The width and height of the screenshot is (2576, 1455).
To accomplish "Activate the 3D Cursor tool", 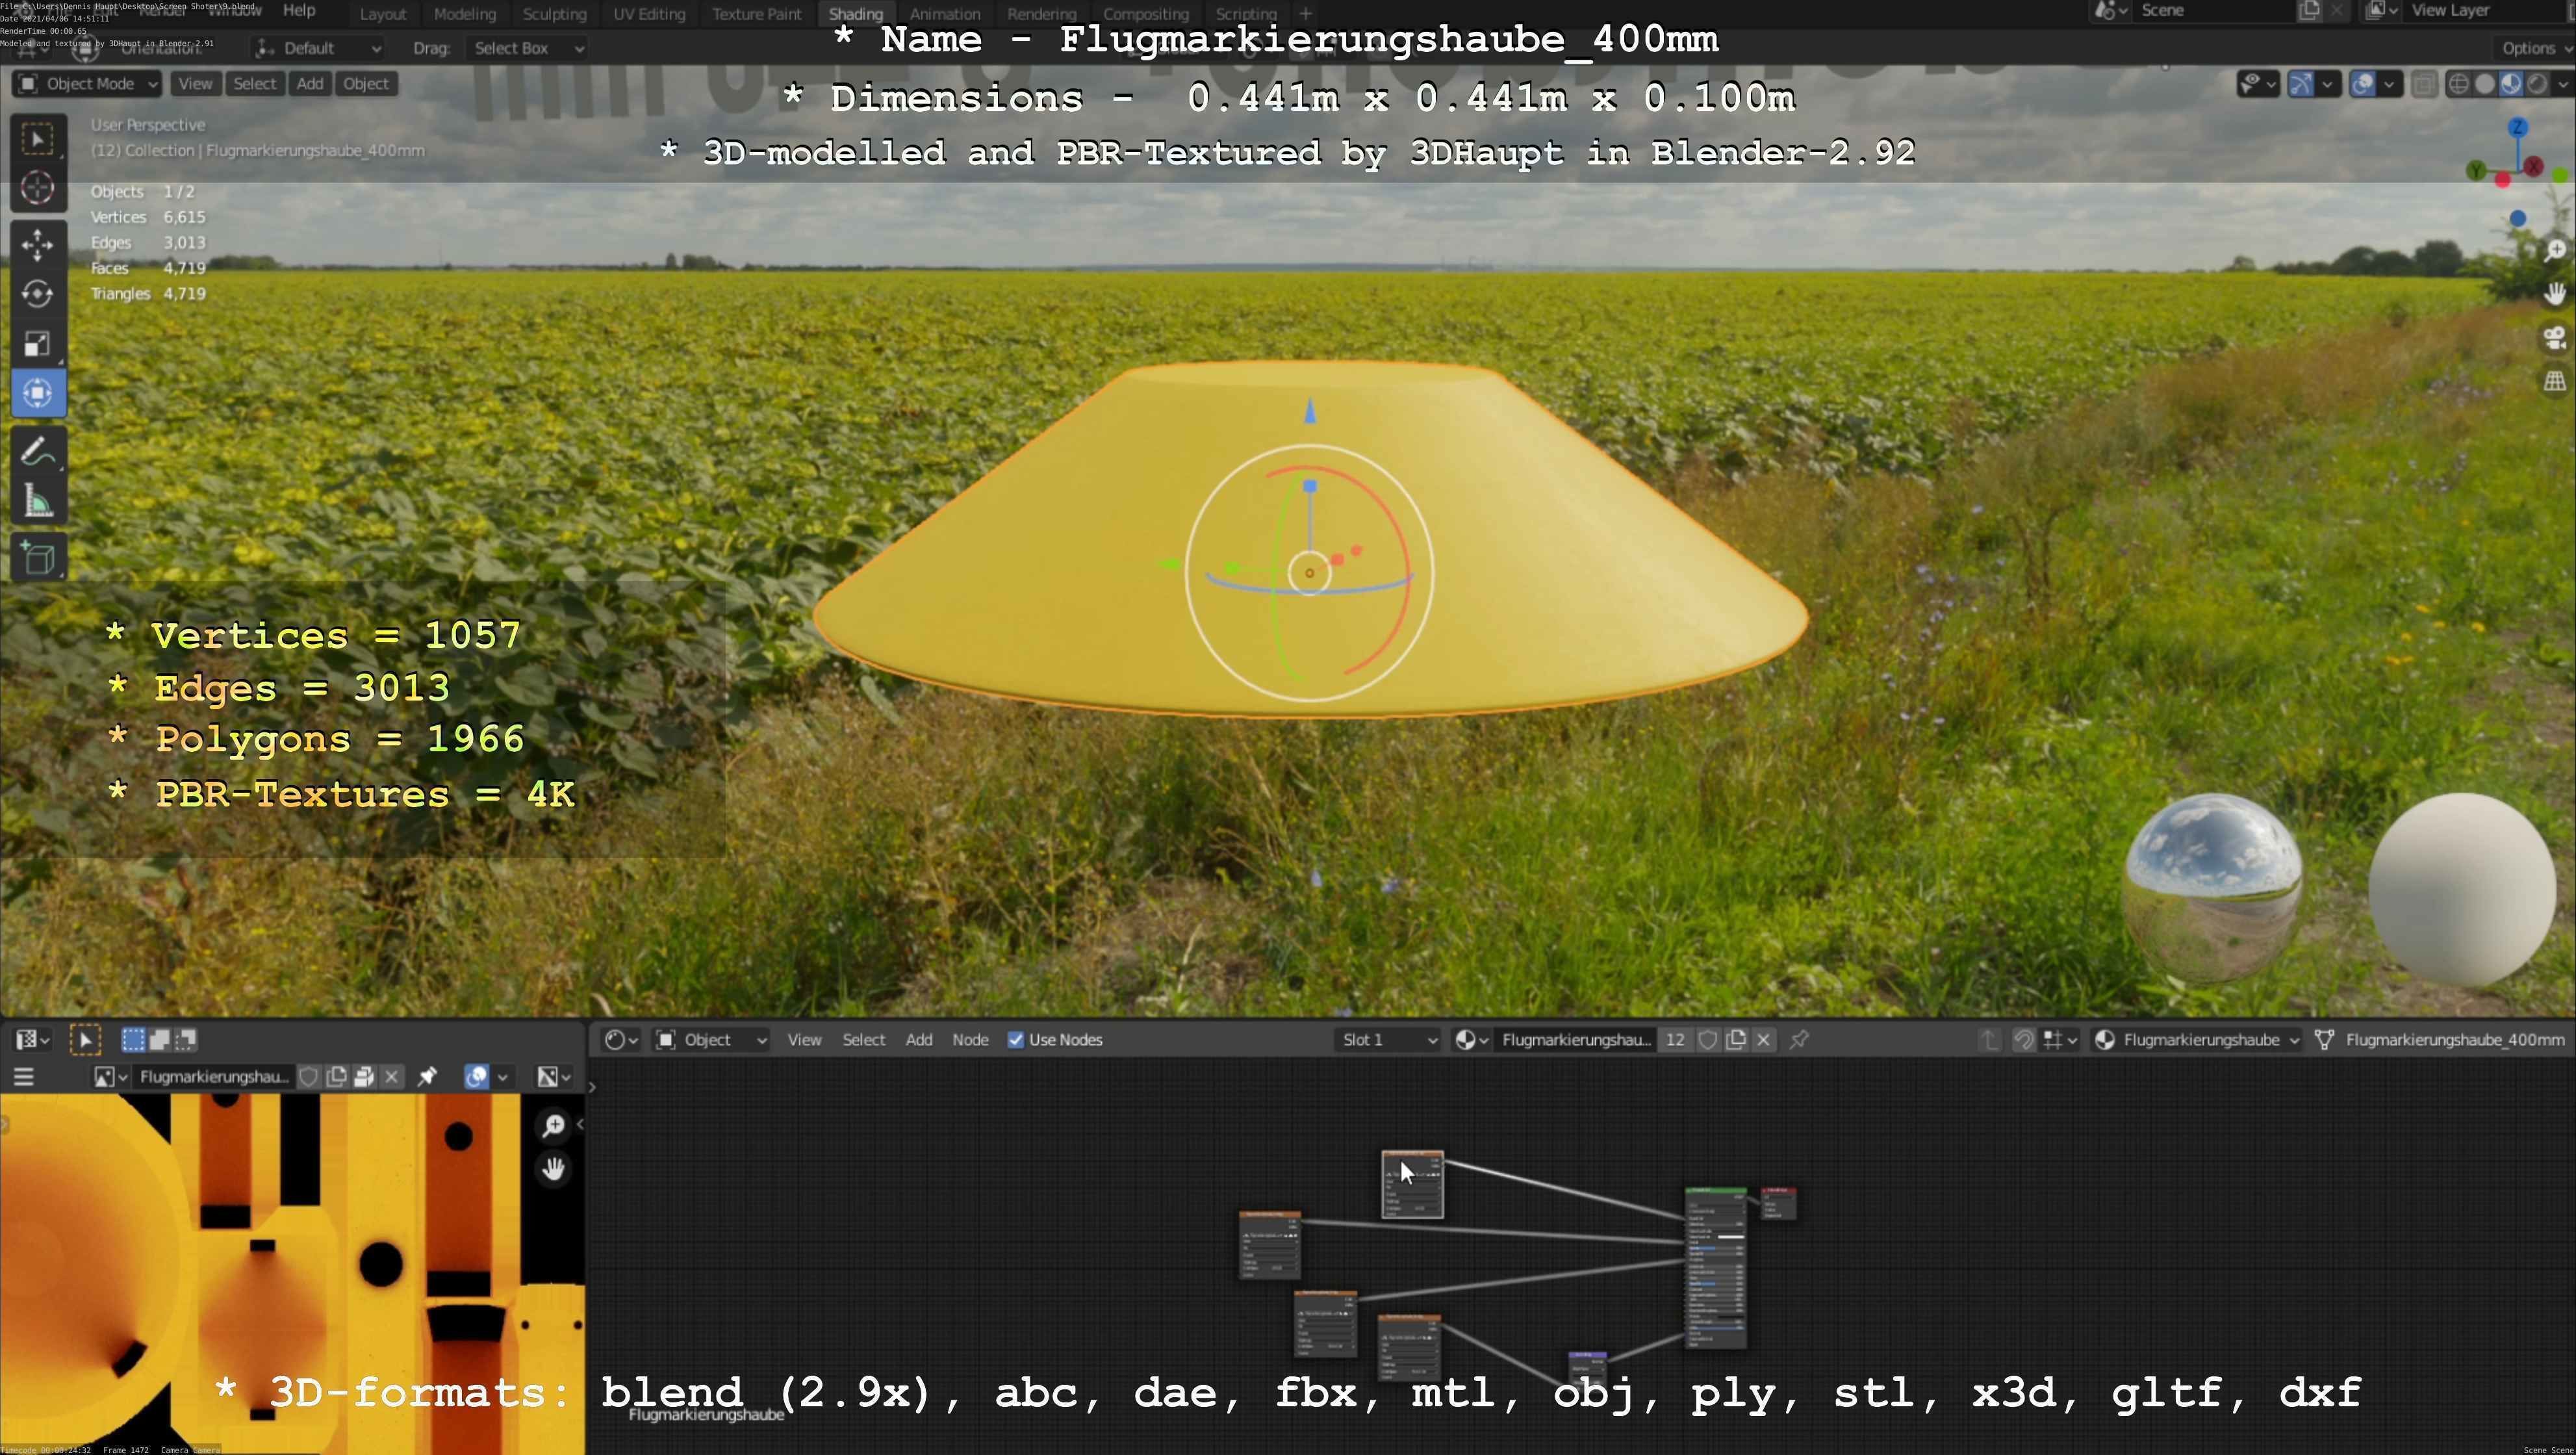I will click(38, 188).
